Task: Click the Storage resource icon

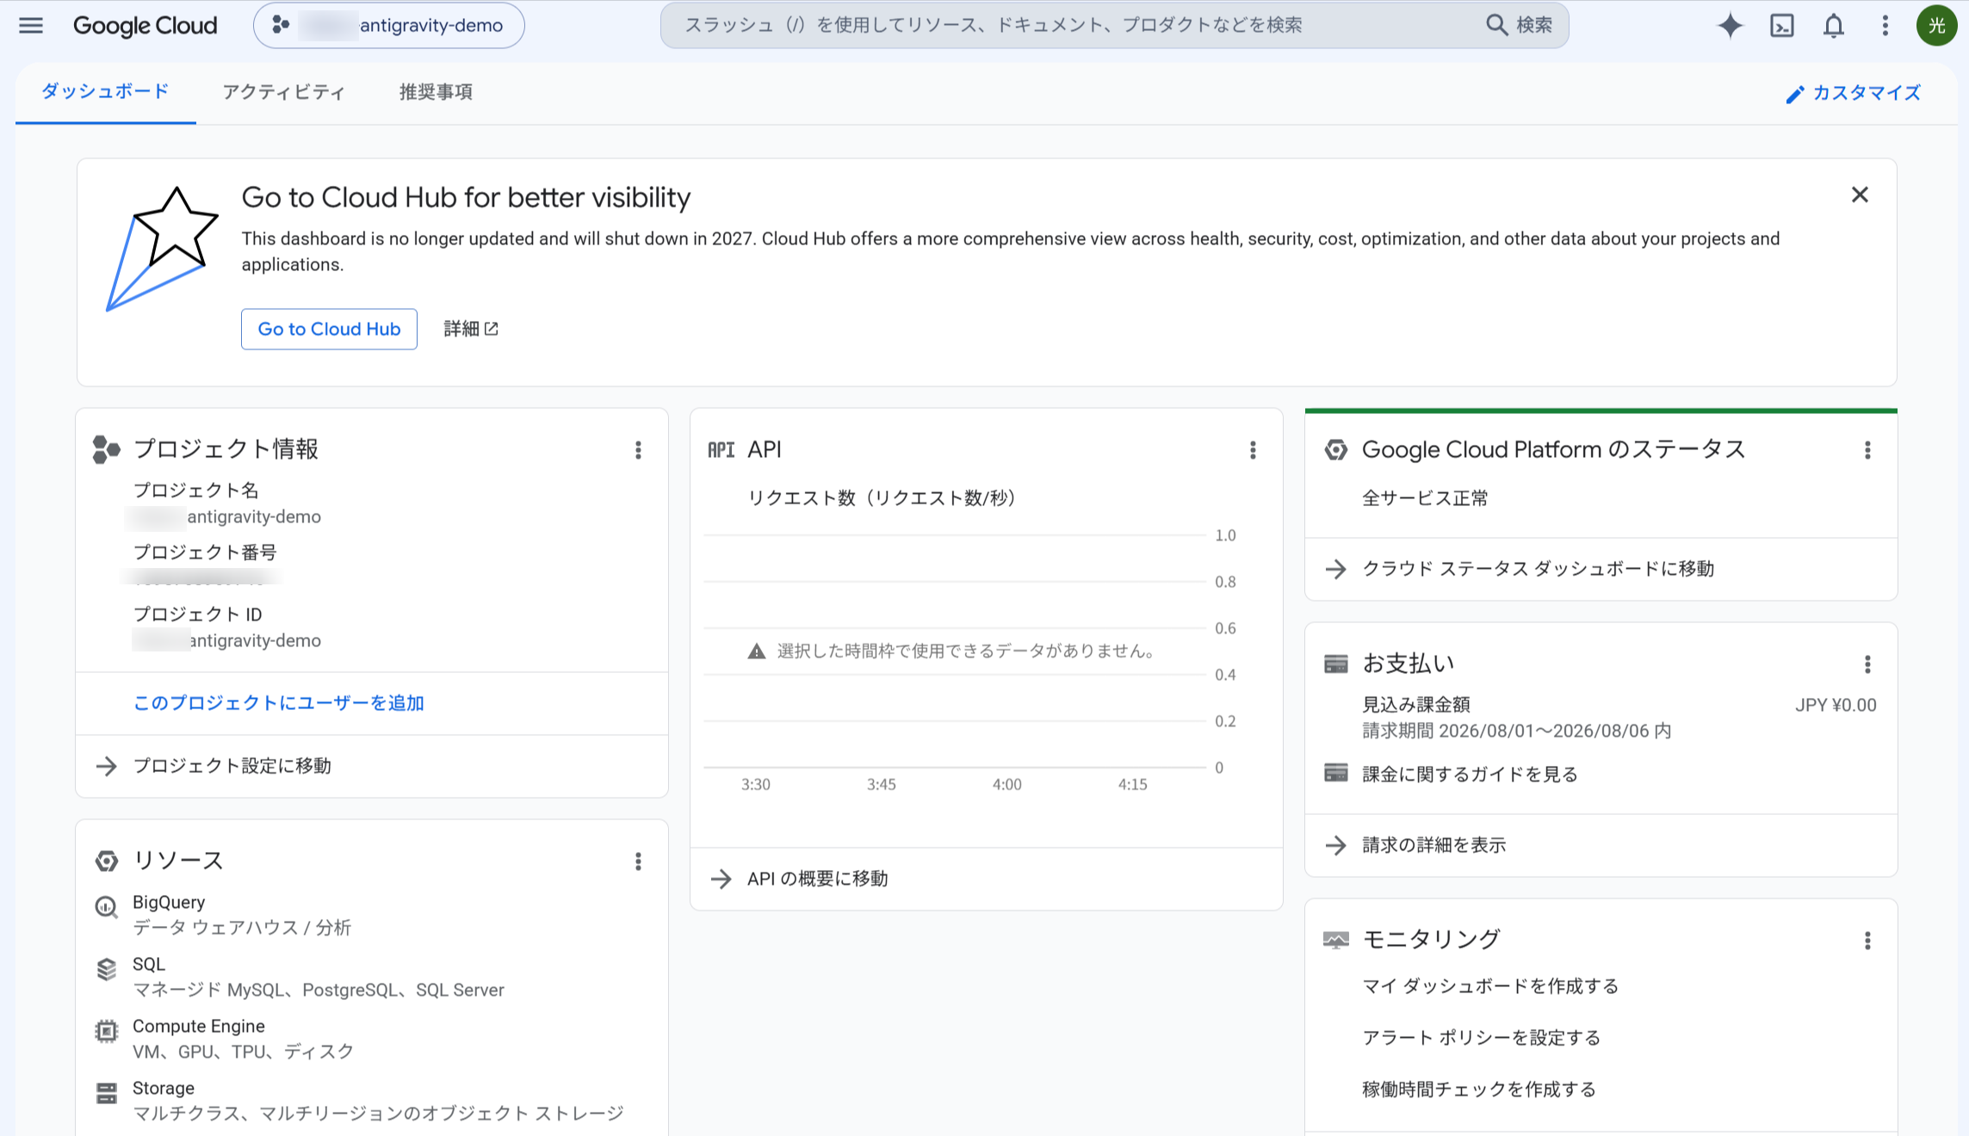Action: click(106, 1093)
